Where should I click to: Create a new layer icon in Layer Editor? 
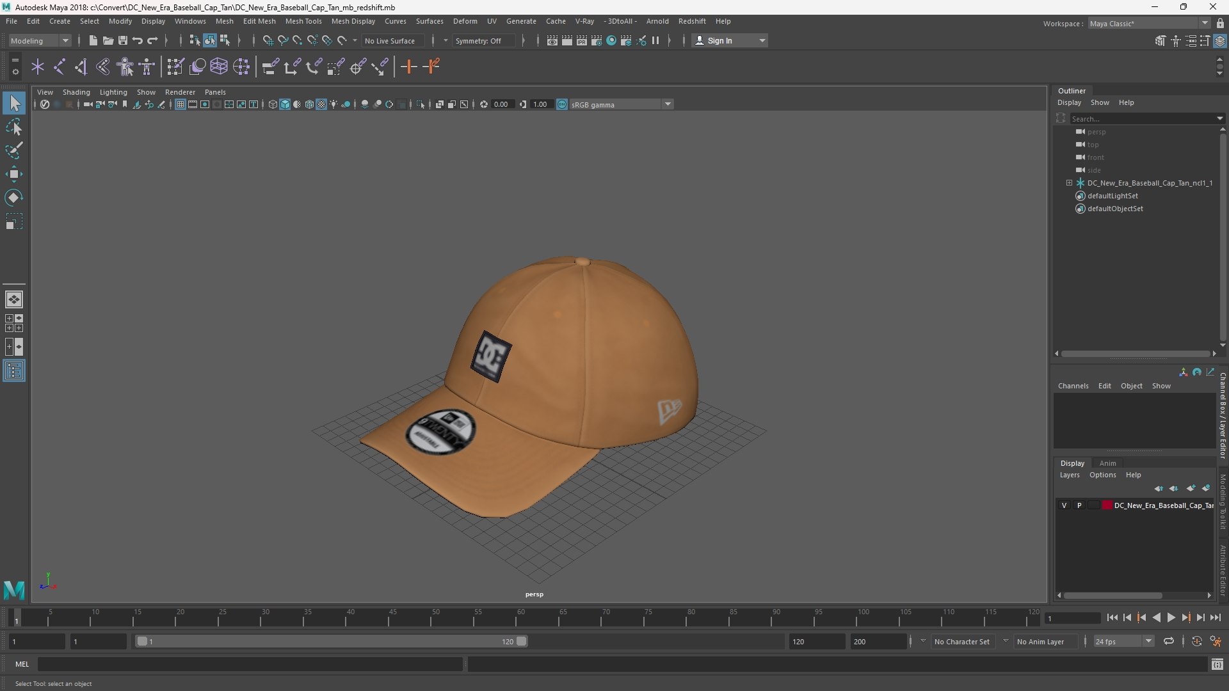click(x=1191, y=488)
